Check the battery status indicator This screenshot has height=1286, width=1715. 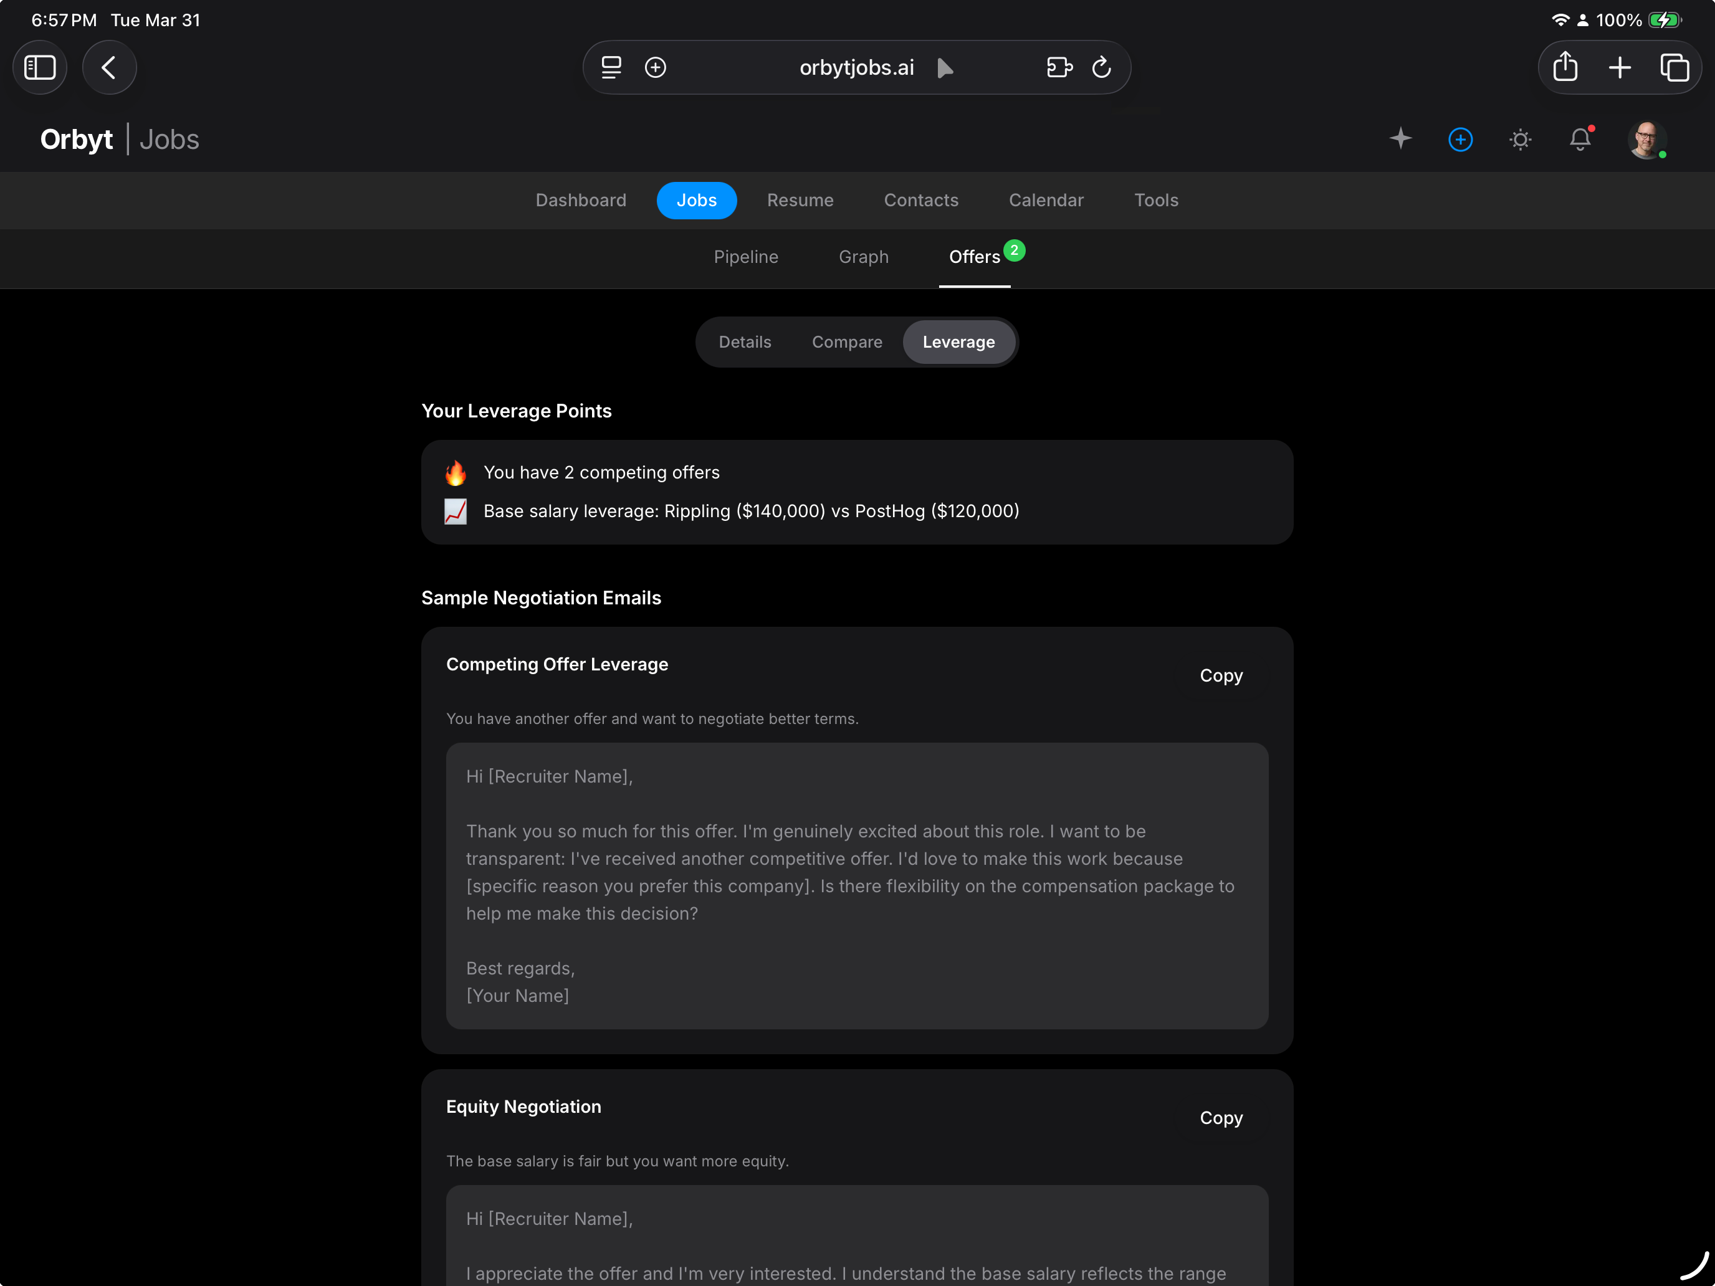(x=1664, y=20)
